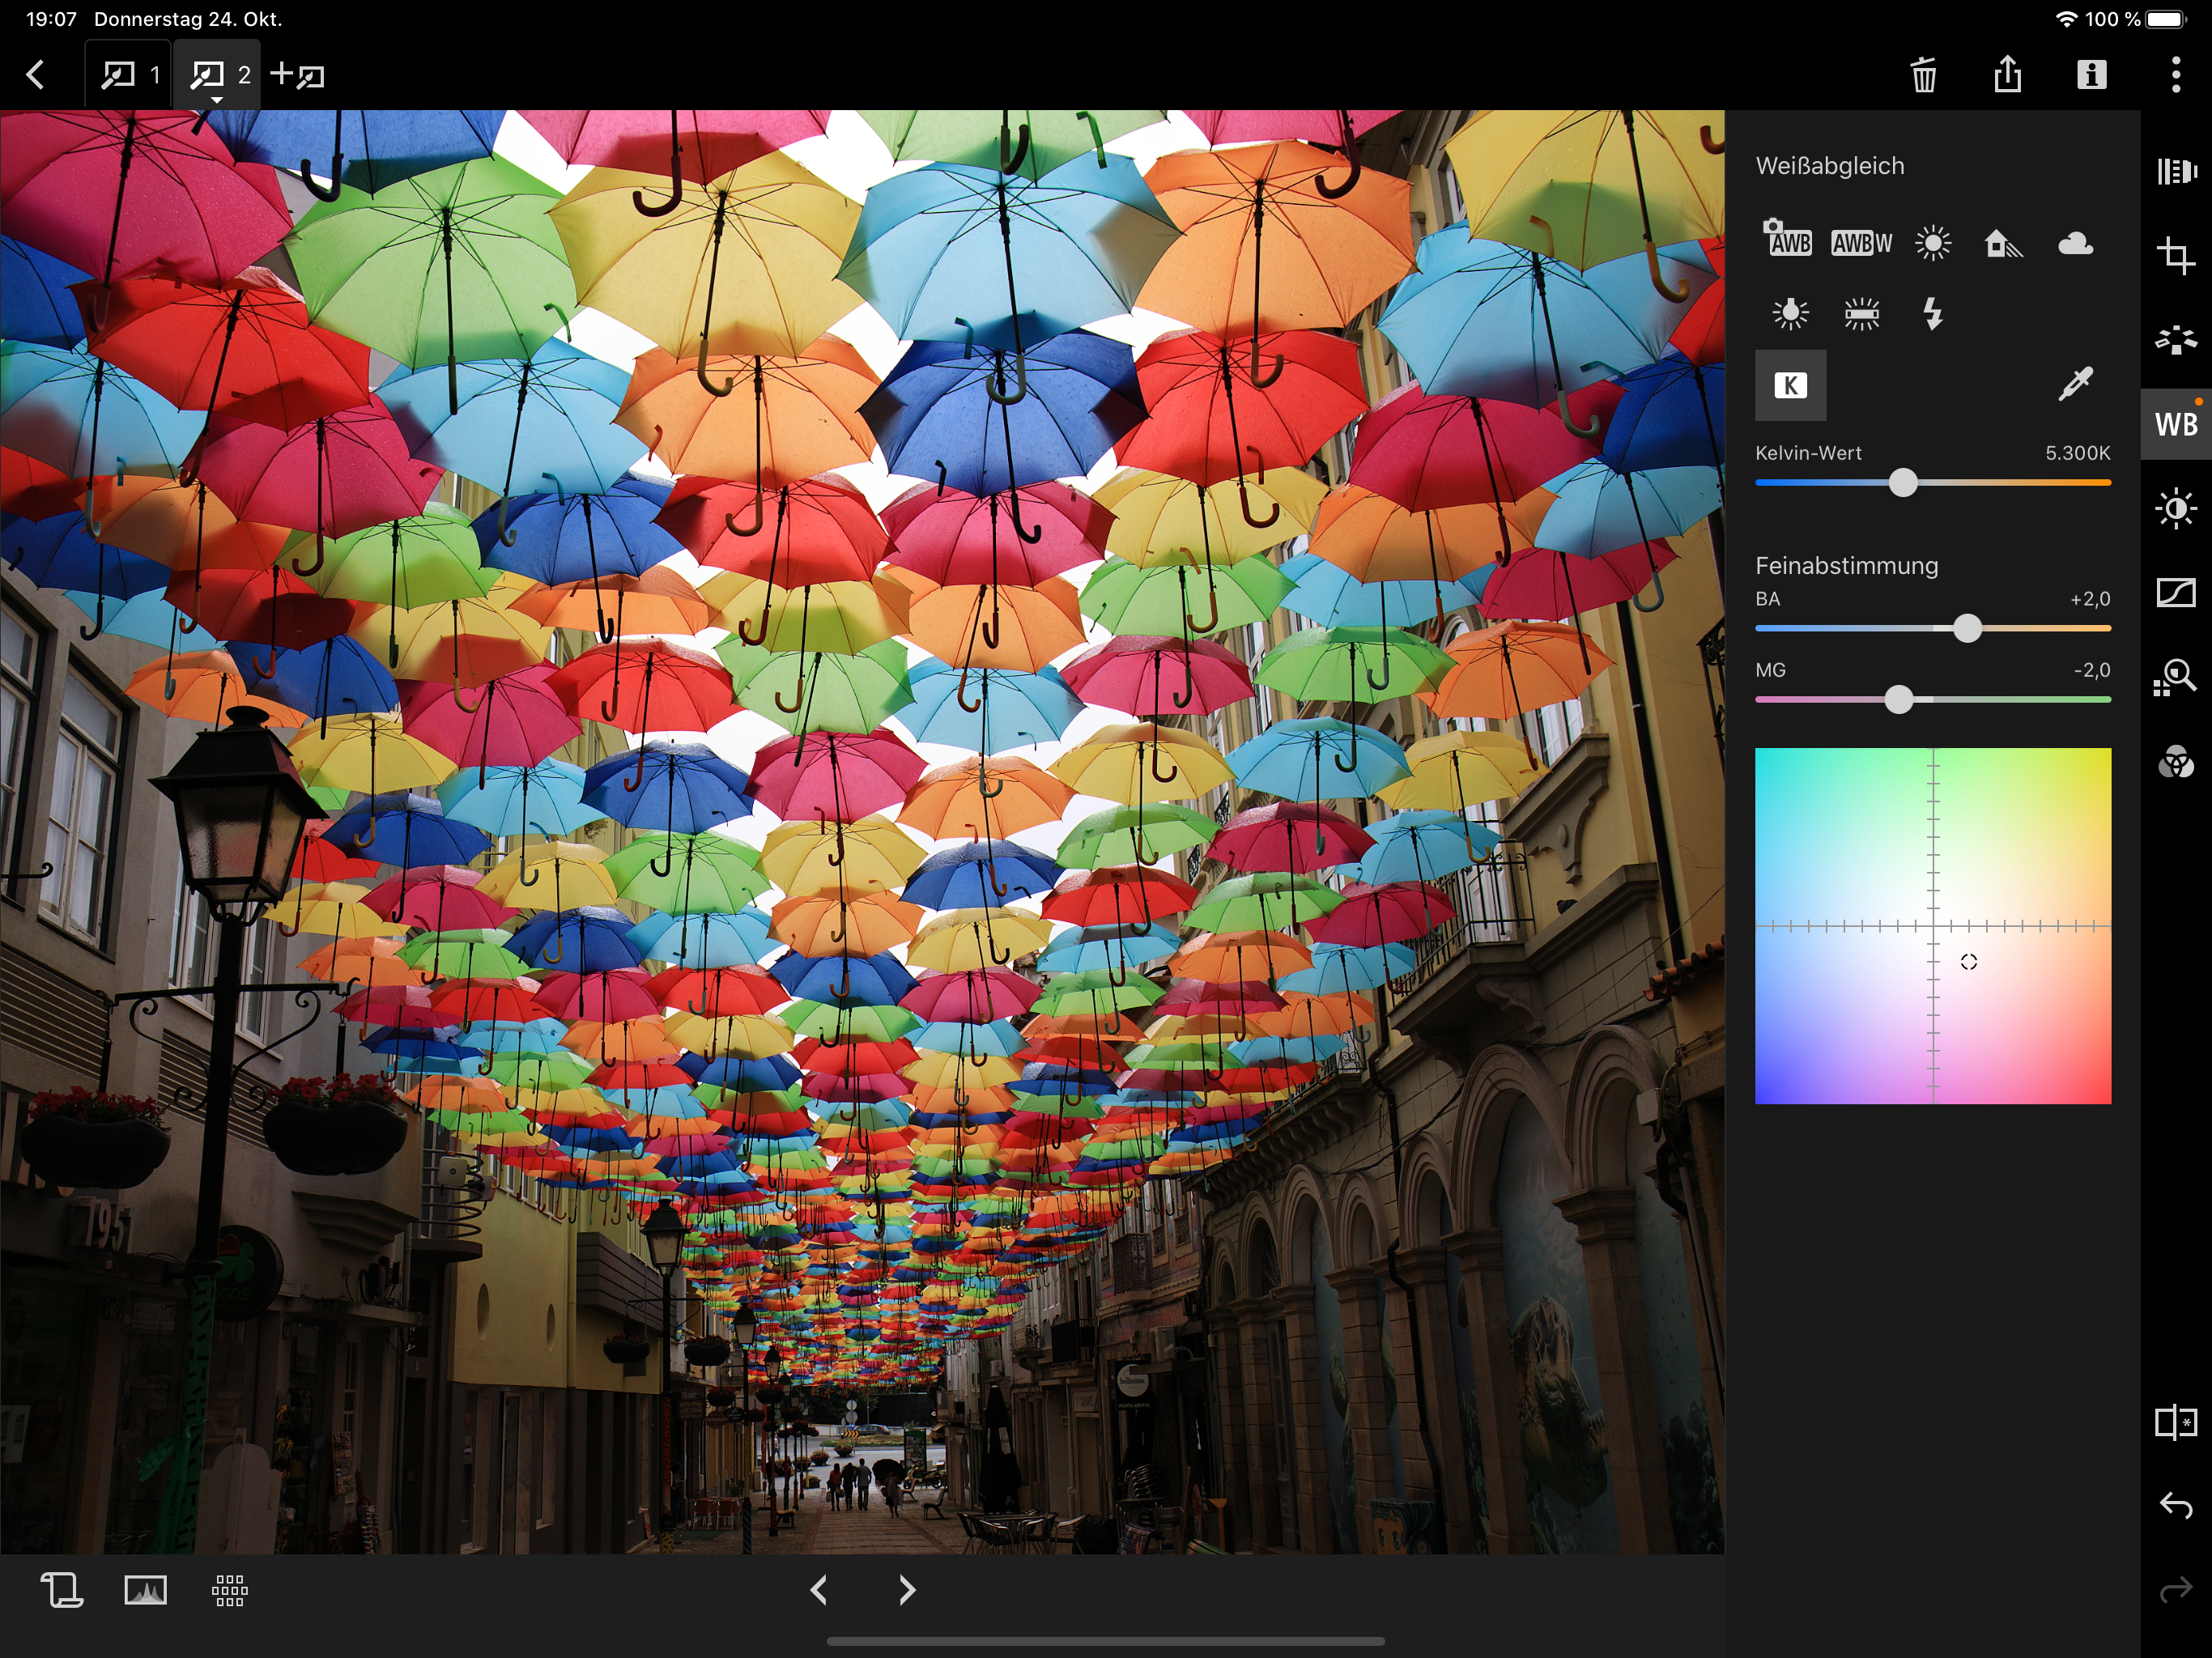Toggle before/after compare view
The height and width of the screenshot is (1658, 2212).
coord(2175,1421)
